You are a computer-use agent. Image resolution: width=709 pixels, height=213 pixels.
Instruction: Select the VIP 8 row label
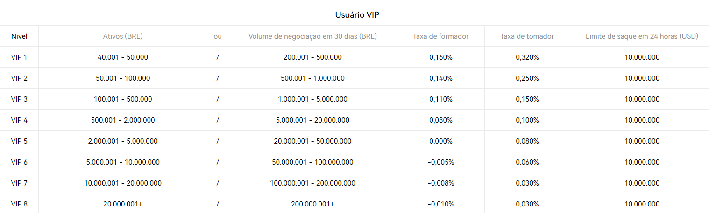pos(19,204)
